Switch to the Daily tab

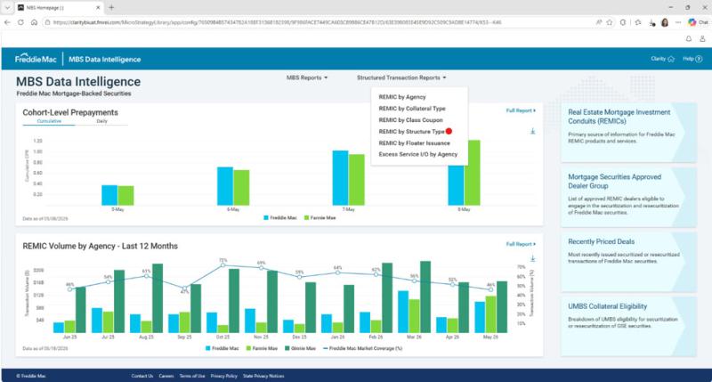(101, 121)
